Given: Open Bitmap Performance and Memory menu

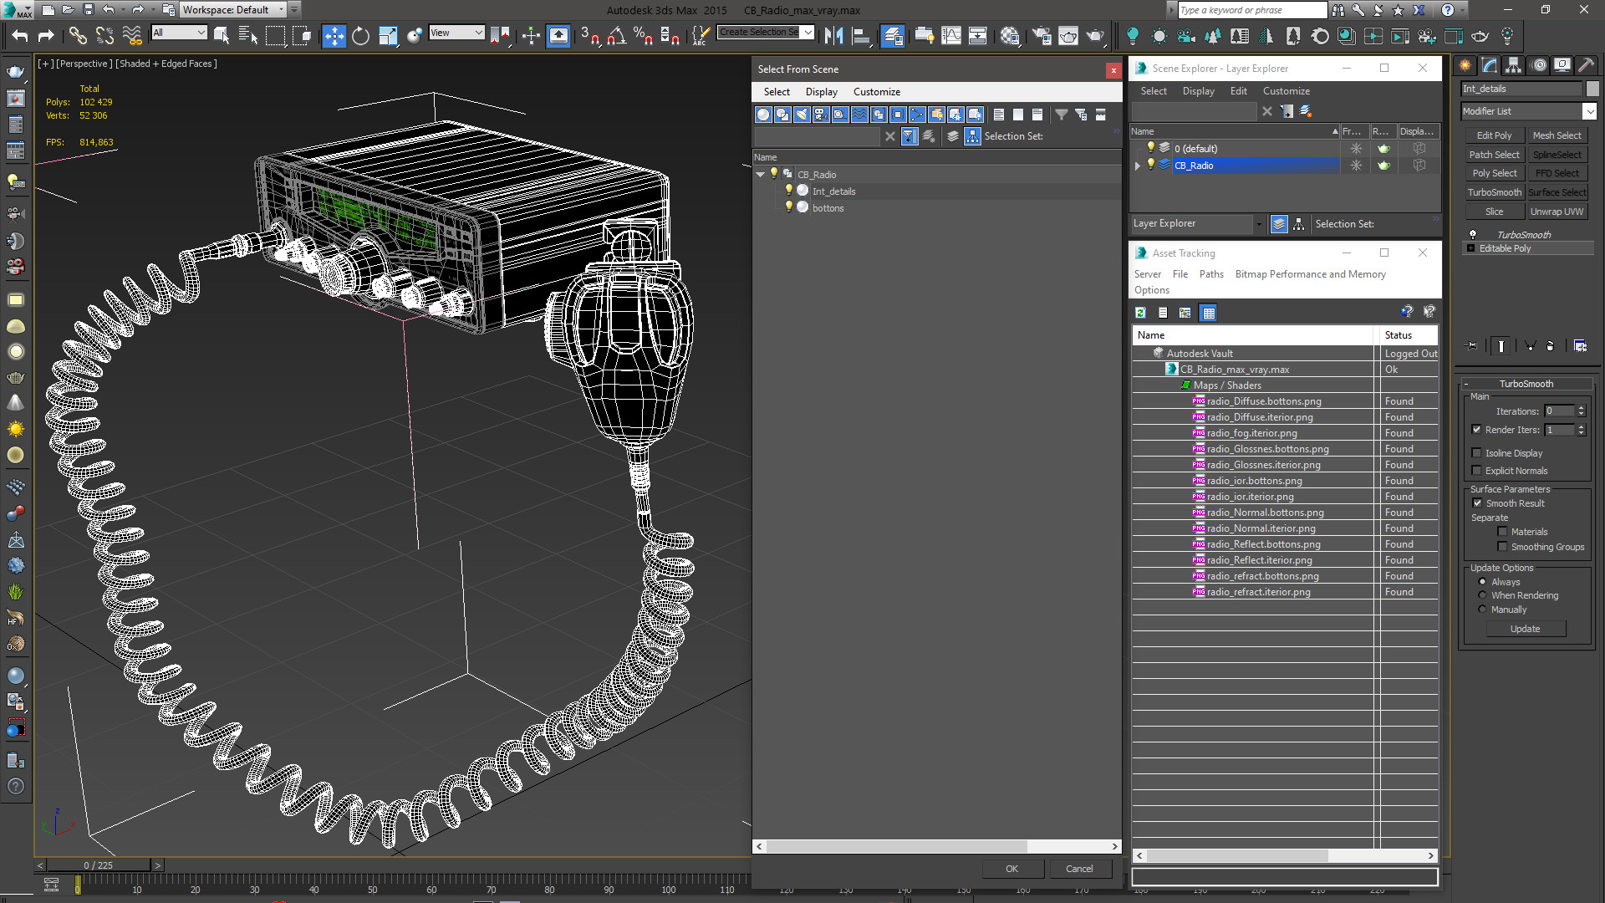Looking at the screenshot, I should click(x=1310, y=274).
